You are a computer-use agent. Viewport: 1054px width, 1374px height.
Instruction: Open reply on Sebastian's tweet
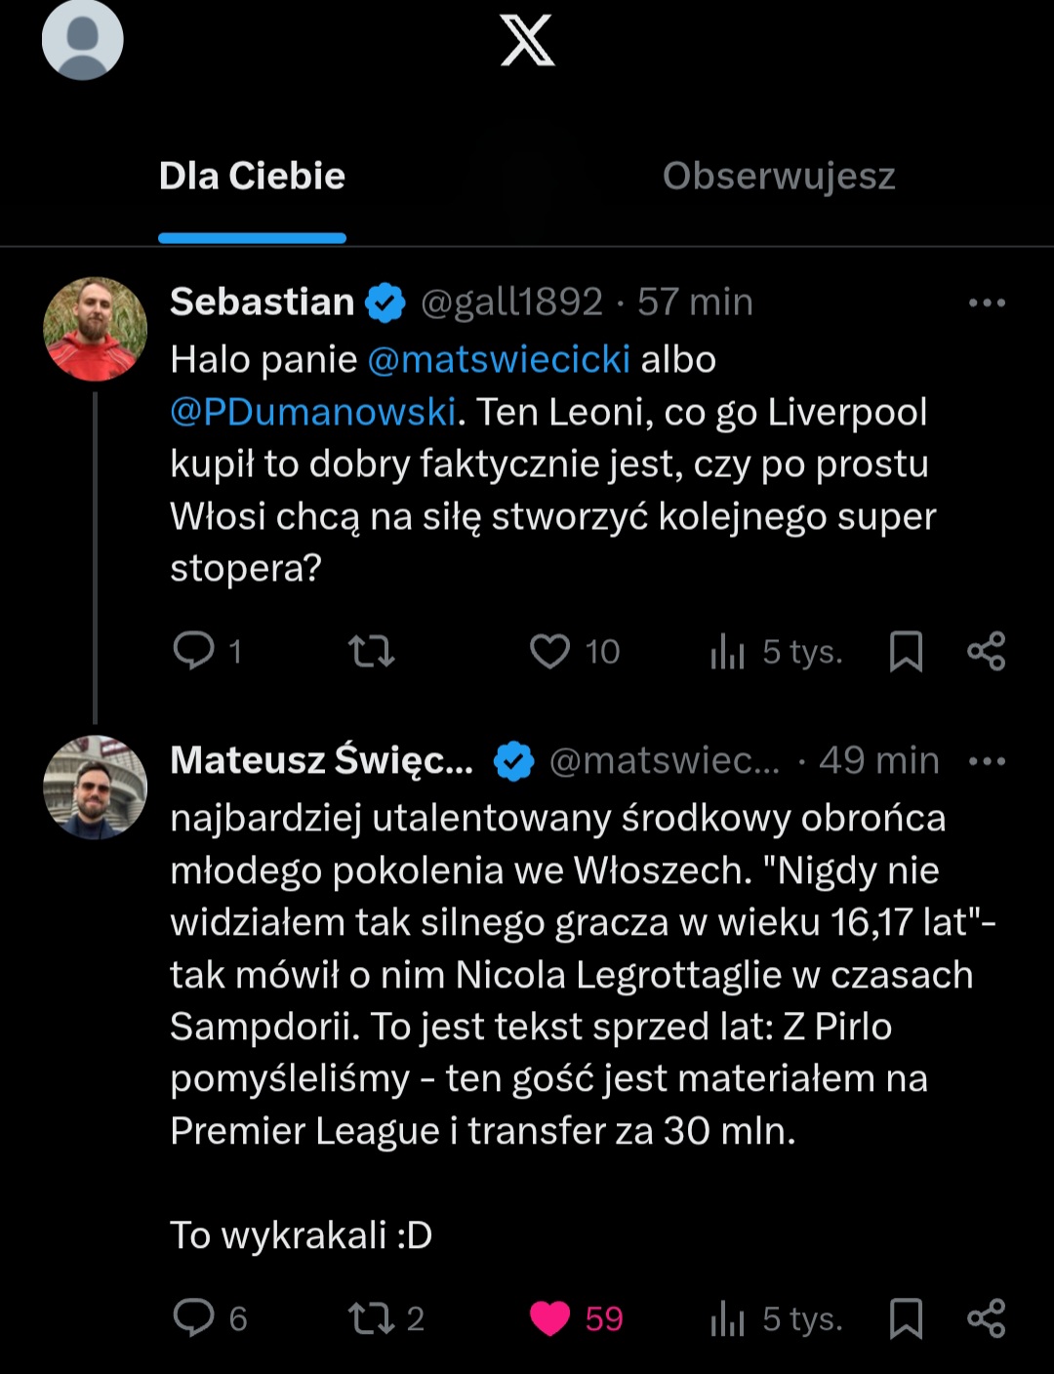pos(193,650)
